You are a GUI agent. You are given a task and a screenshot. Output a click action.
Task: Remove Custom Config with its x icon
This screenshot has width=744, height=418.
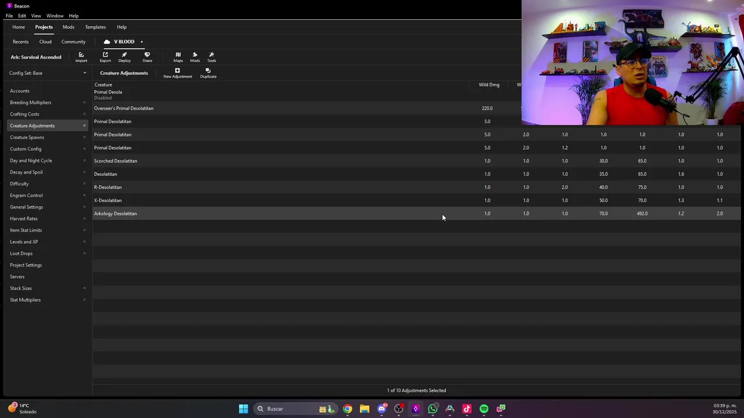[x=84, y=149]
